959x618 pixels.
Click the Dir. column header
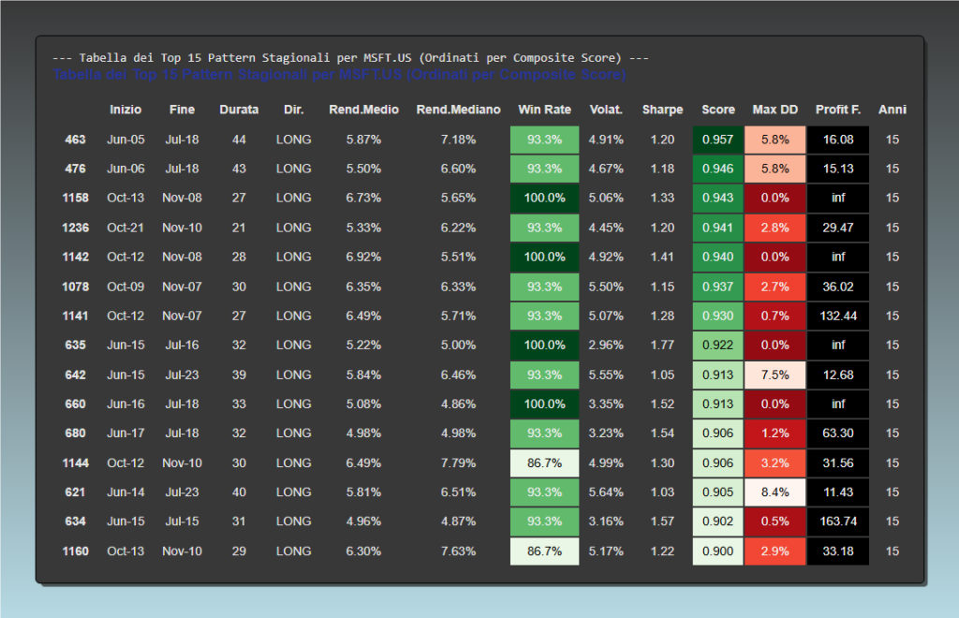pyautogui.click(x=293, y=110)
